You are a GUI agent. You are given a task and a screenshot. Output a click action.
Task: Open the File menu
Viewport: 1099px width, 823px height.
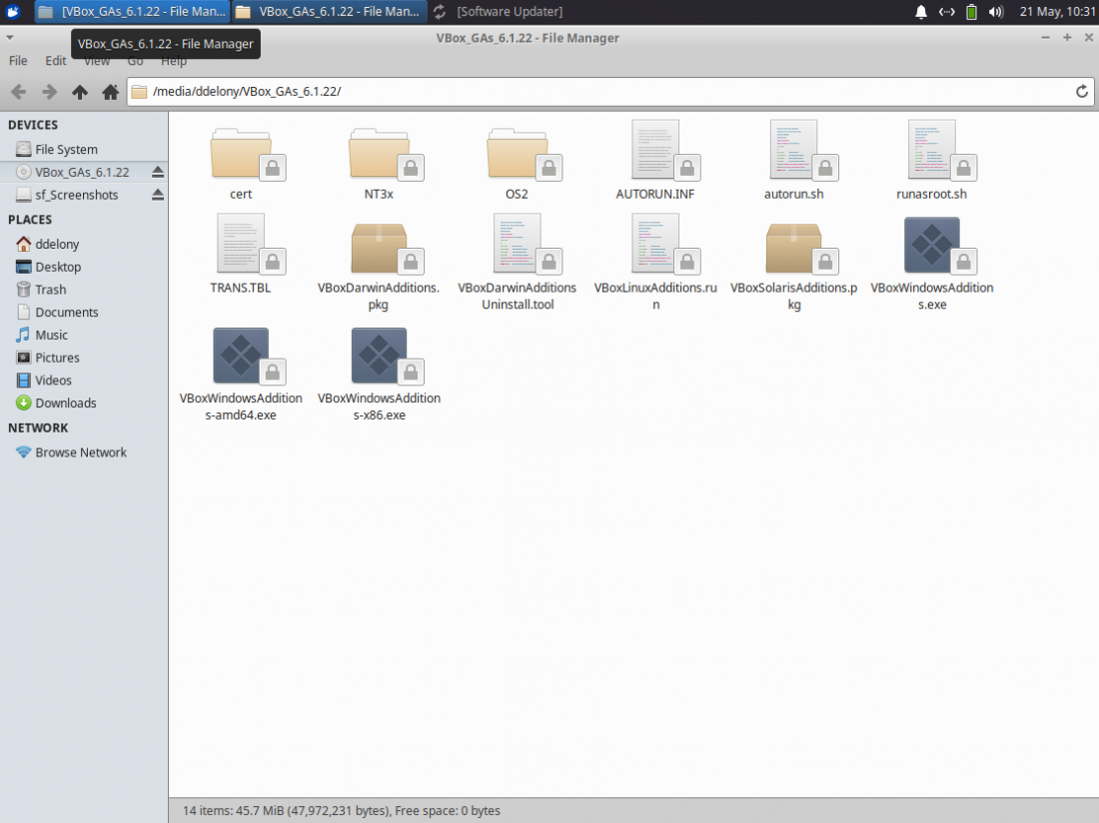tap(18, 61)
